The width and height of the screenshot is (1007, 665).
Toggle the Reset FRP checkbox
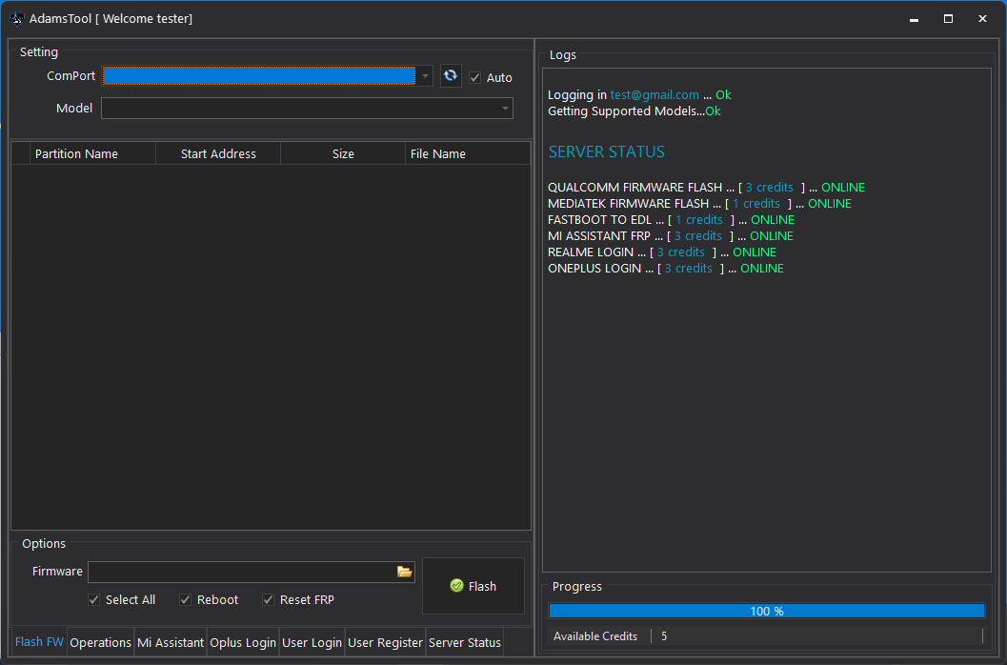click(x=269, y=600)
